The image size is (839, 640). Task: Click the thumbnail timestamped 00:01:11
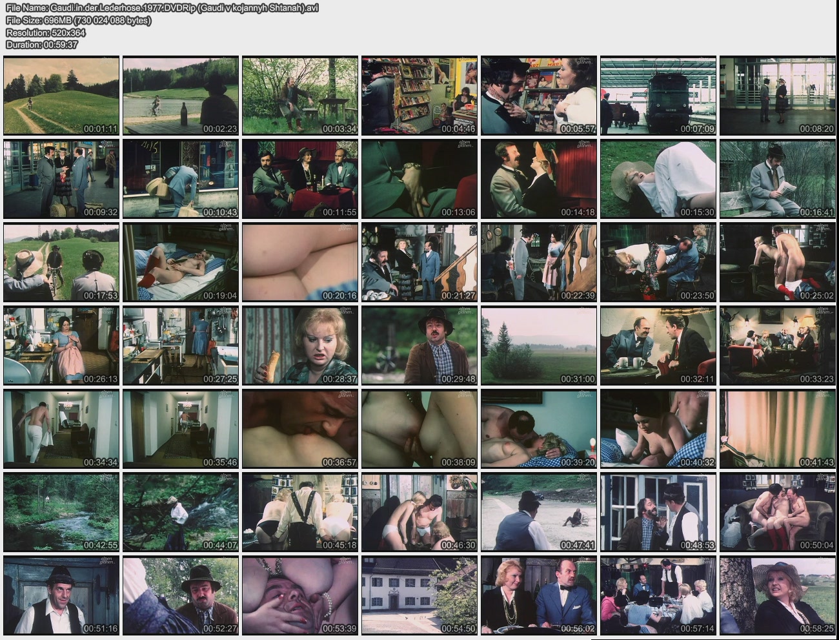click(61, 96)
